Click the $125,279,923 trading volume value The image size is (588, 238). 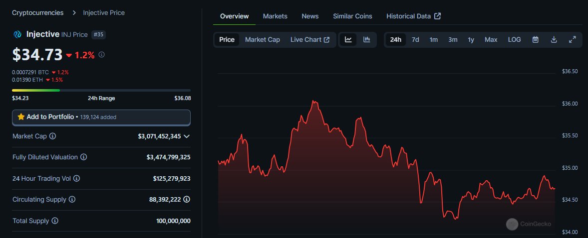(171, 178)
